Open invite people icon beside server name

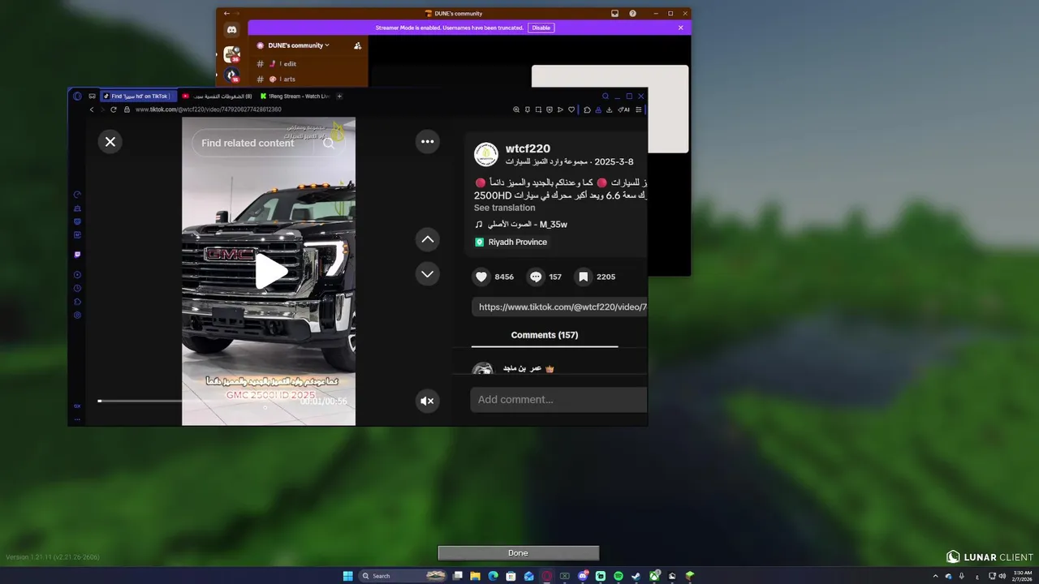pyautogui.click(x=357, y=45)
